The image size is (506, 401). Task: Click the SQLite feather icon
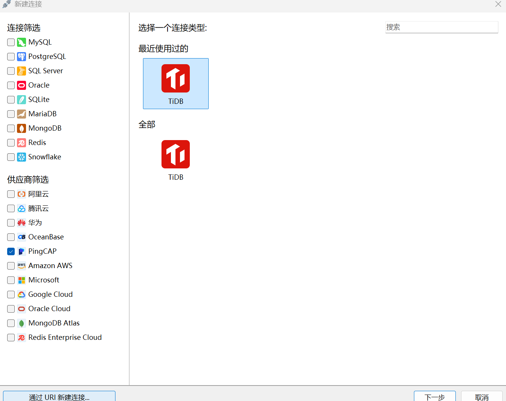[x=22, y=100]
